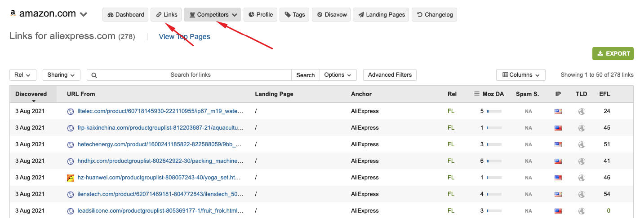Sort by Moz DA column header
640x218 pixels.
493,94
